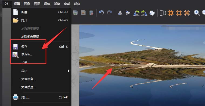Open the 文件 menu
205x106 pixels.
point(7,4)
